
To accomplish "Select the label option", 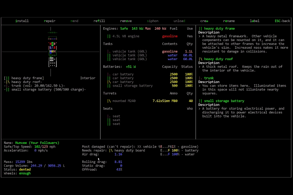I will (x=255, y=21).
